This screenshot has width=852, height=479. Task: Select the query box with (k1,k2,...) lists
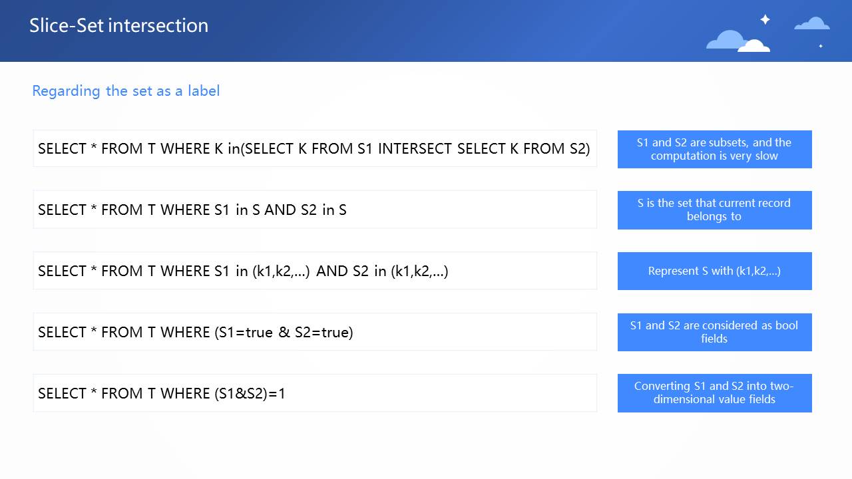click(x=314, y=271)
